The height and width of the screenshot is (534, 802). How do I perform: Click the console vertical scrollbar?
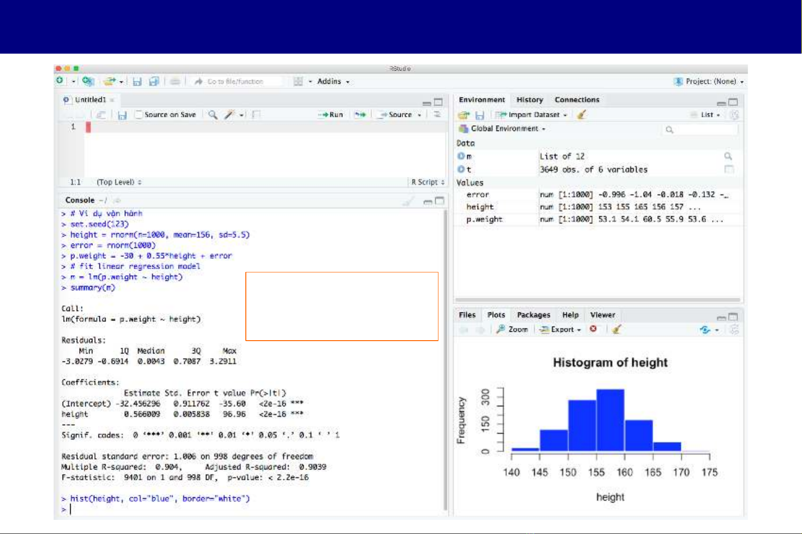[x=446, y=358]
